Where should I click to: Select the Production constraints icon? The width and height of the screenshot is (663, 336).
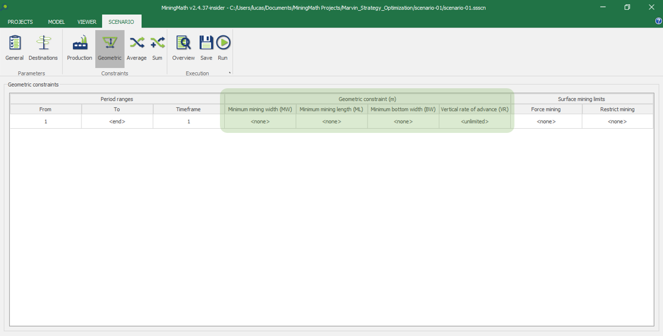79,48
